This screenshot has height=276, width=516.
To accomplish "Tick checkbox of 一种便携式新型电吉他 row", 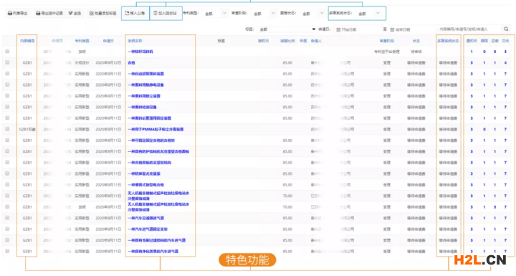I will [7, 184].
